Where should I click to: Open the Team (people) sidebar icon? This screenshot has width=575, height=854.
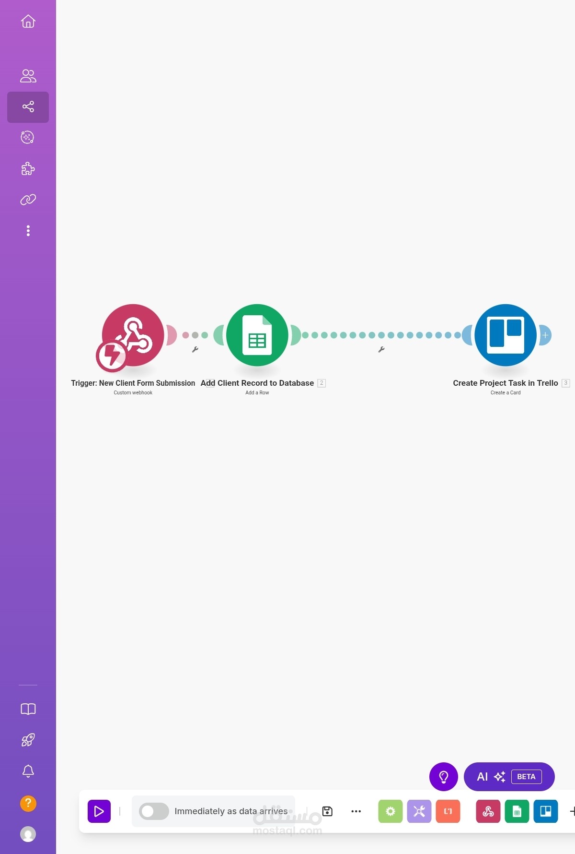click(x=28, y=76)
